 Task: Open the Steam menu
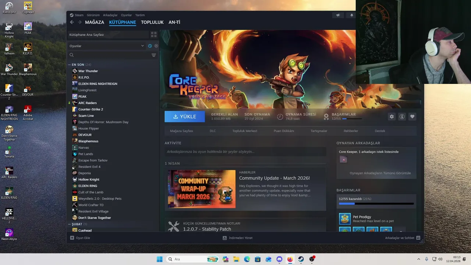click(x=77, y=15)
